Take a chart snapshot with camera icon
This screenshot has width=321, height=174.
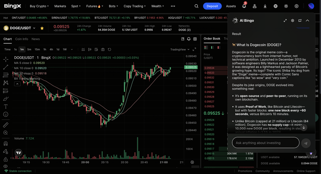point(103,49)
